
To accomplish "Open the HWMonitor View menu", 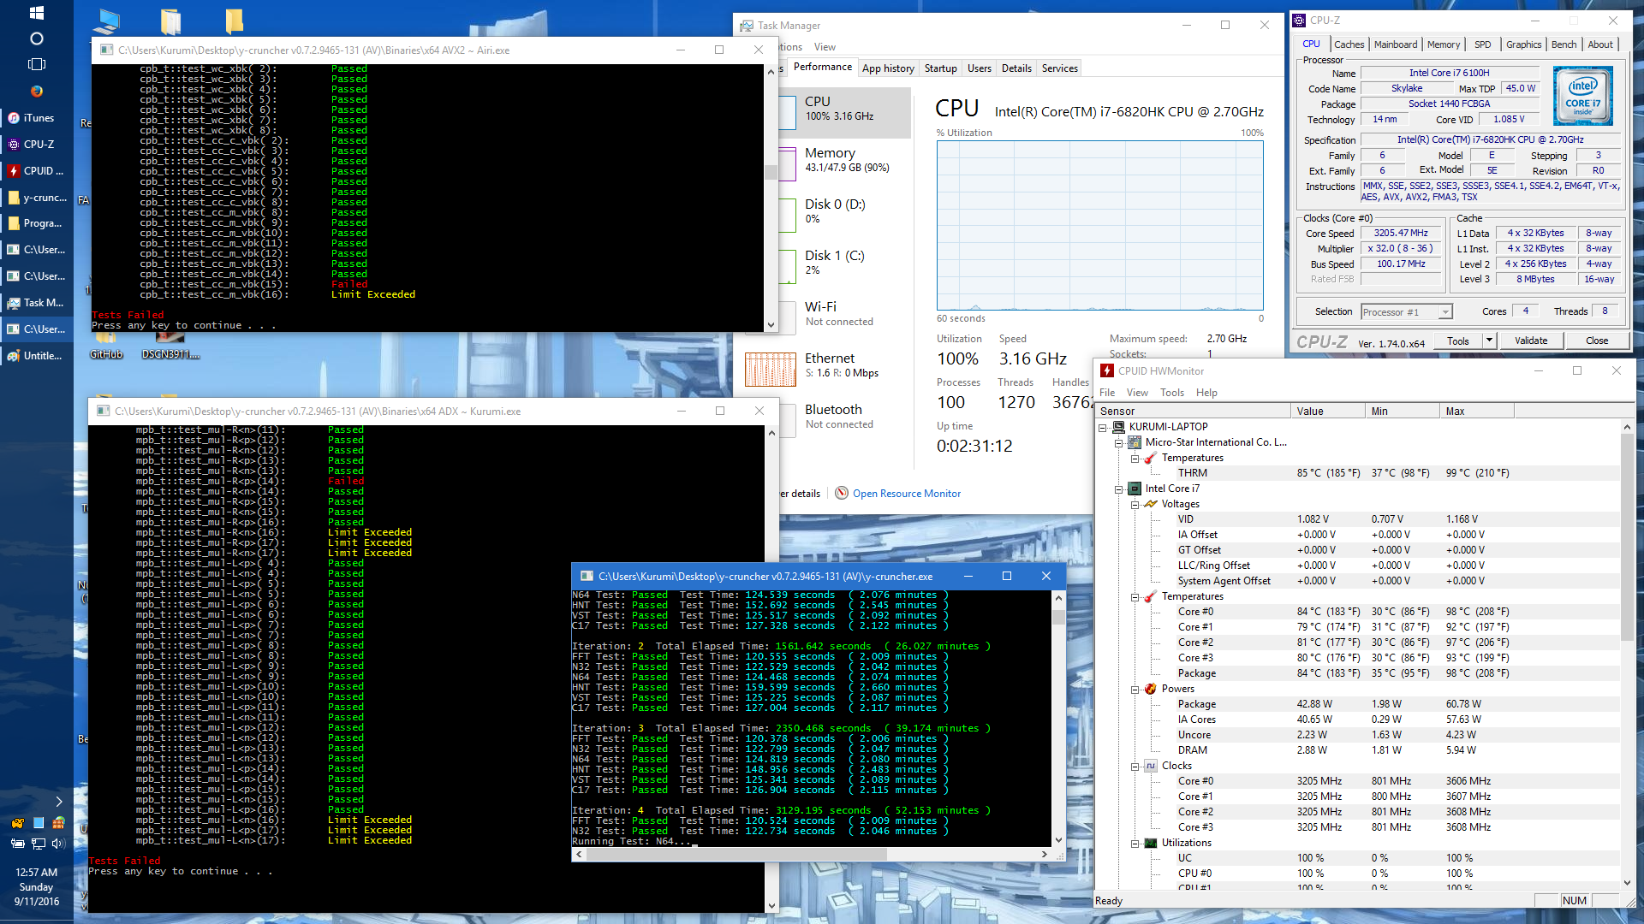I will click(x=1137, y=393).
